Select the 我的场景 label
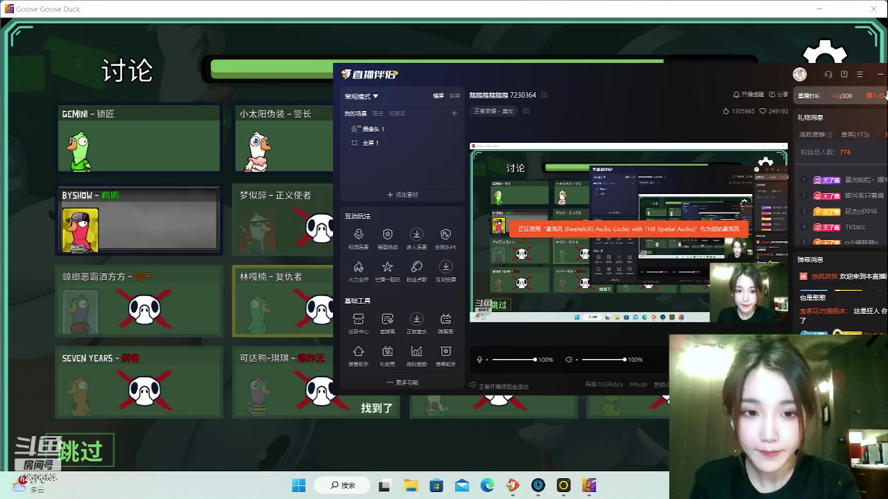Viewport: 888px width, 499px height. coord(356,114)
